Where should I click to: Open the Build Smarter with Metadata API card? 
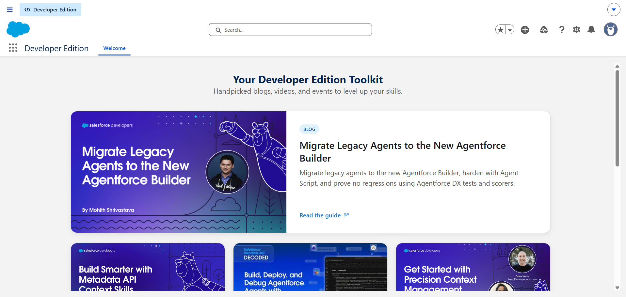(148, 267)
